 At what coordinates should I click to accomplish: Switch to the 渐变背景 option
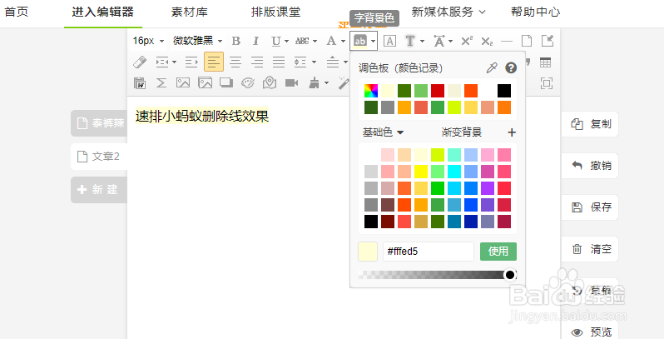point(462,132)
